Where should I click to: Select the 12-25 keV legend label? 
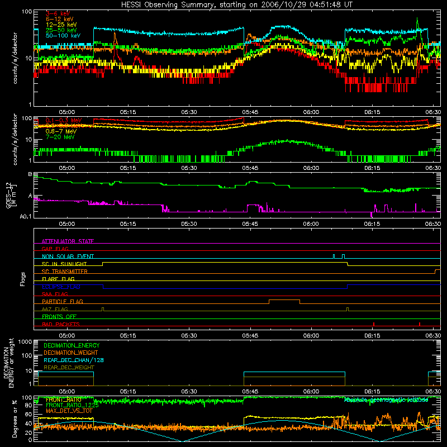(61, 25)
